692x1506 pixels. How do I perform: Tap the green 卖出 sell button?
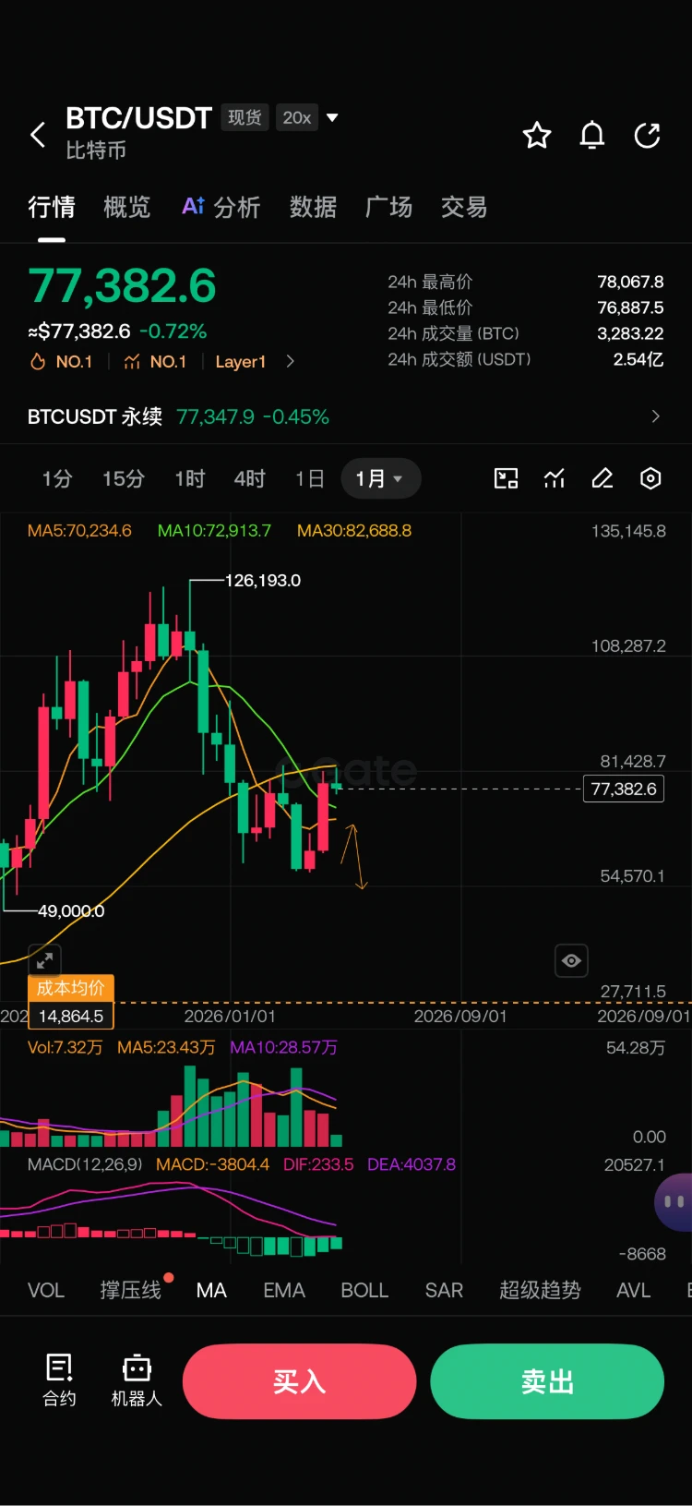pos(547,1381)
